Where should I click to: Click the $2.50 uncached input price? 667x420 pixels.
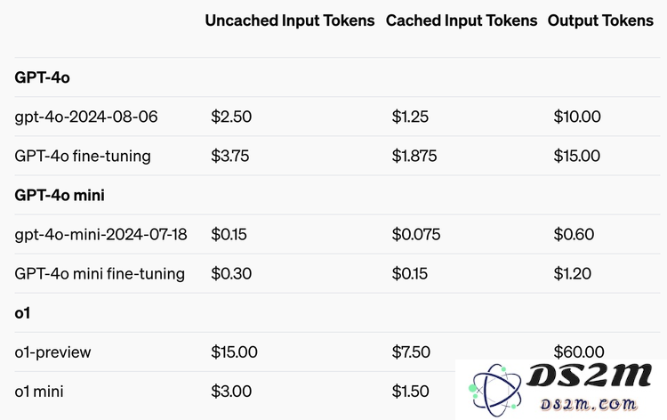tap(231, 117)
